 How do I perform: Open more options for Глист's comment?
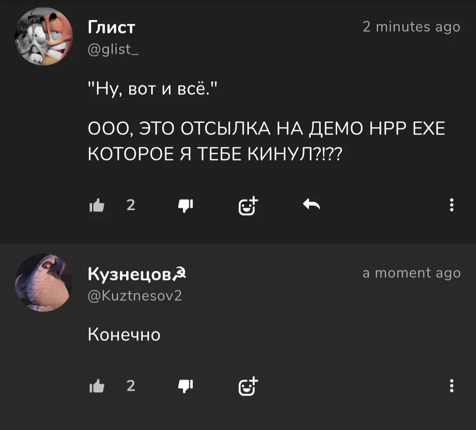click(452, 205)
